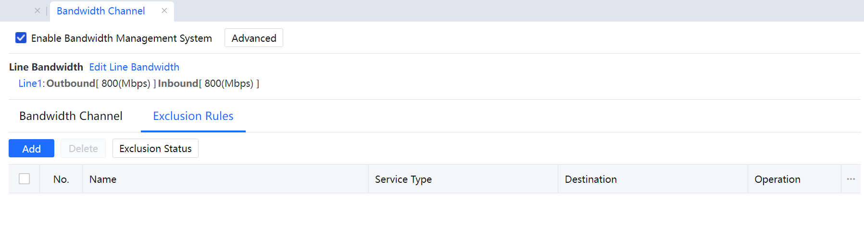864x225 pixels.
Task: Click the Service Type column header
Action: 403,179
